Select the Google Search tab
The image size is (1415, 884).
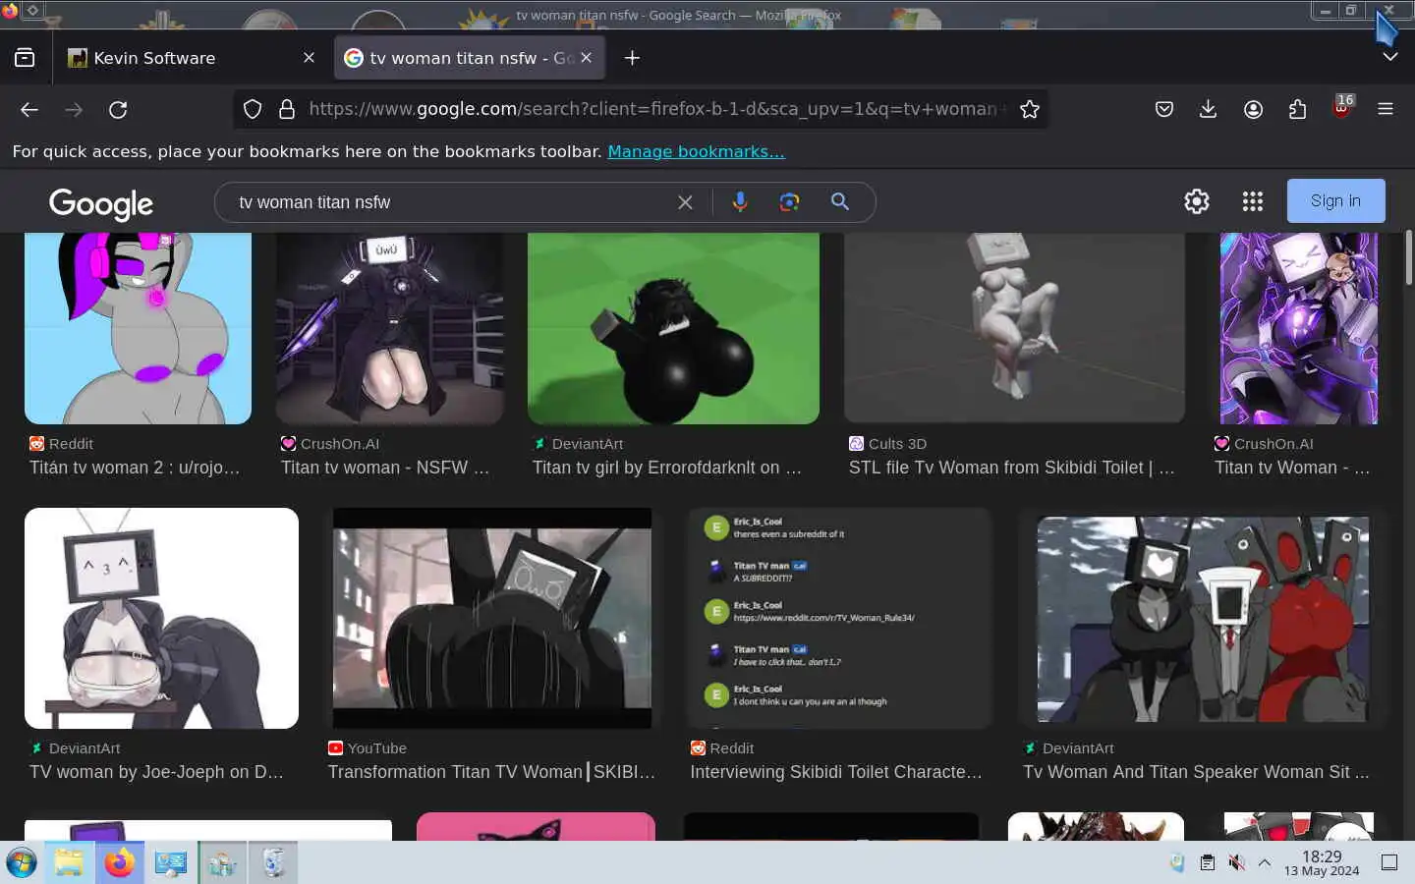tap(470, 58)
